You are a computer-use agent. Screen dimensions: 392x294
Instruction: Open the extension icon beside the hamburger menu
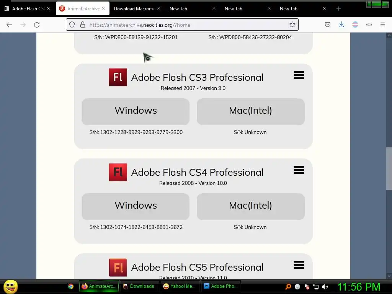tap(369, 24)
